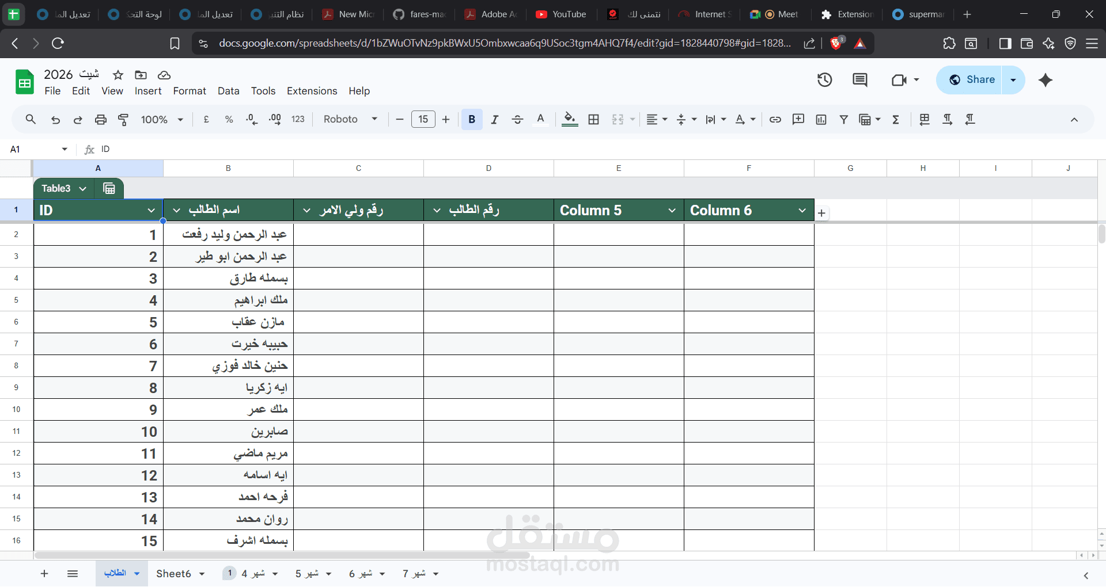Select the YouTube browser tab
Screen dimensions: 1106x587
click(x=562, y=14)
